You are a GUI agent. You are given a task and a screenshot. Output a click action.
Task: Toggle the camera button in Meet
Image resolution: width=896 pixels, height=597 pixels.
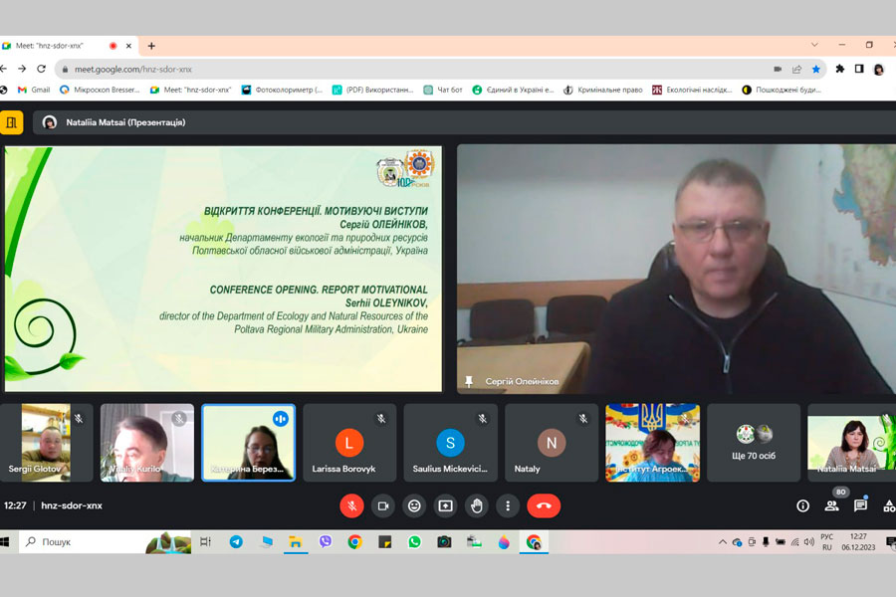[x=383, y=506]
